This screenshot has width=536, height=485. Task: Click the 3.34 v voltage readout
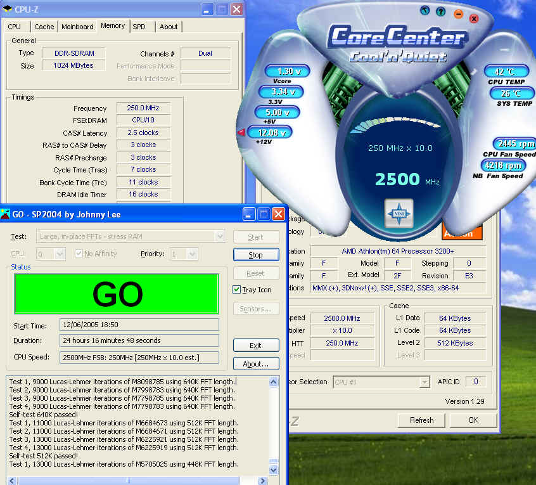point(282,92)
